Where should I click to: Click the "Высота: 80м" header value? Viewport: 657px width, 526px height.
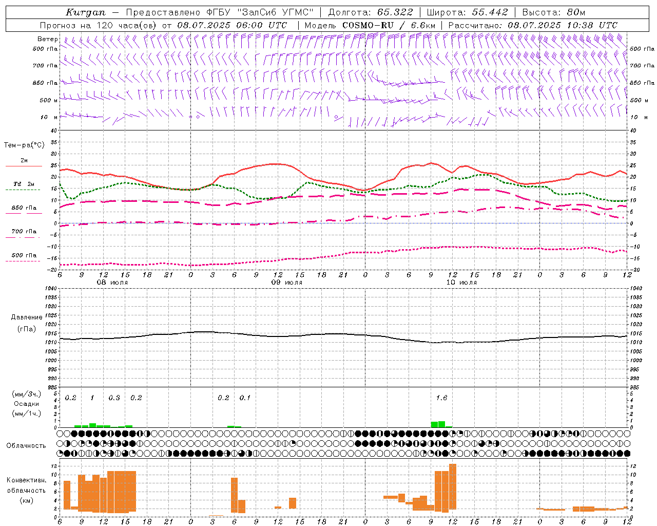(554, 12)
